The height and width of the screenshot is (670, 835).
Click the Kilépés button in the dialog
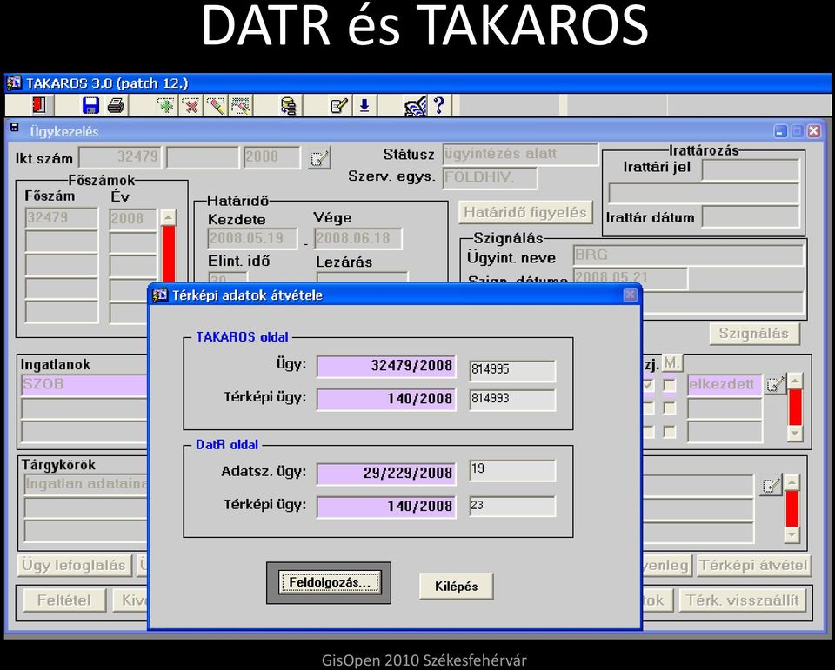457,586
